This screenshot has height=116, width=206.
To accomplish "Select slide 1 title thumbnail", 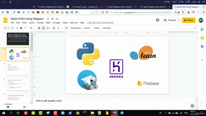I will (x=18, y=39).
